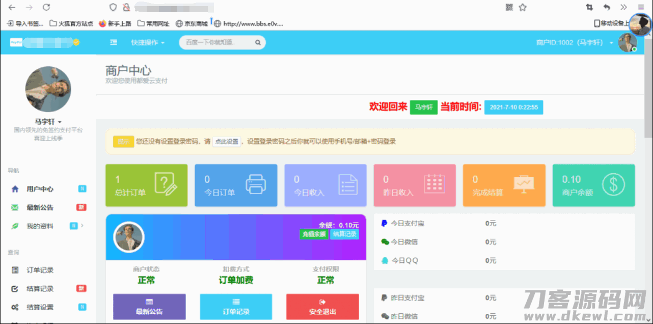Click the envelope icon beside 最新公告
The width and height of the screenshot is (653, 324).
click(15, 208)
